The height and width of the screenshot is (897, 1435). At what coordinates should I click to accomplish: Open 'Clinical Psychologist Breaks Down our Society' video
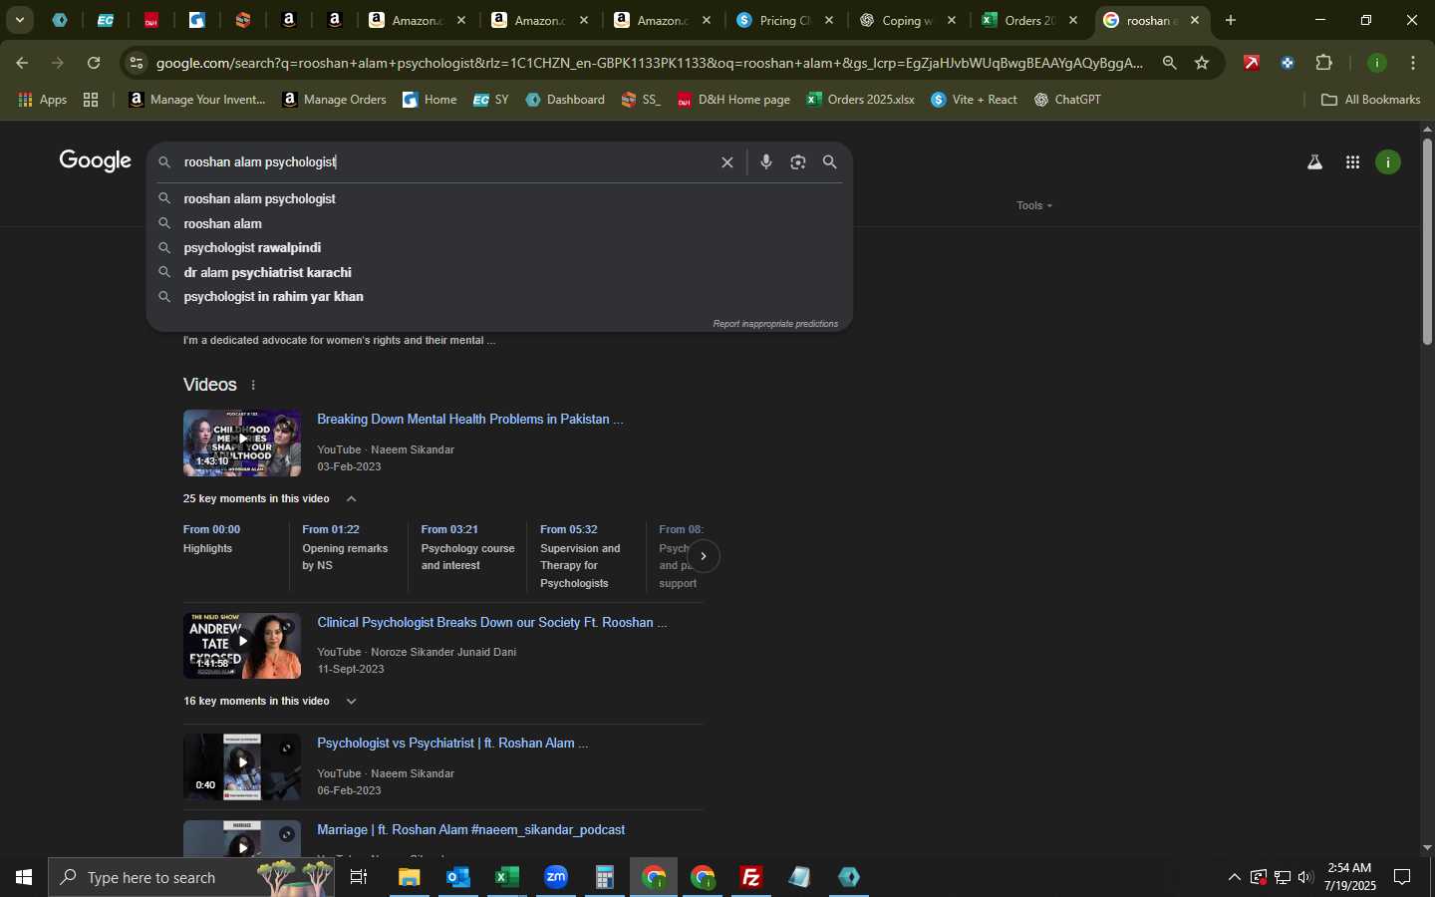(492, 623)
